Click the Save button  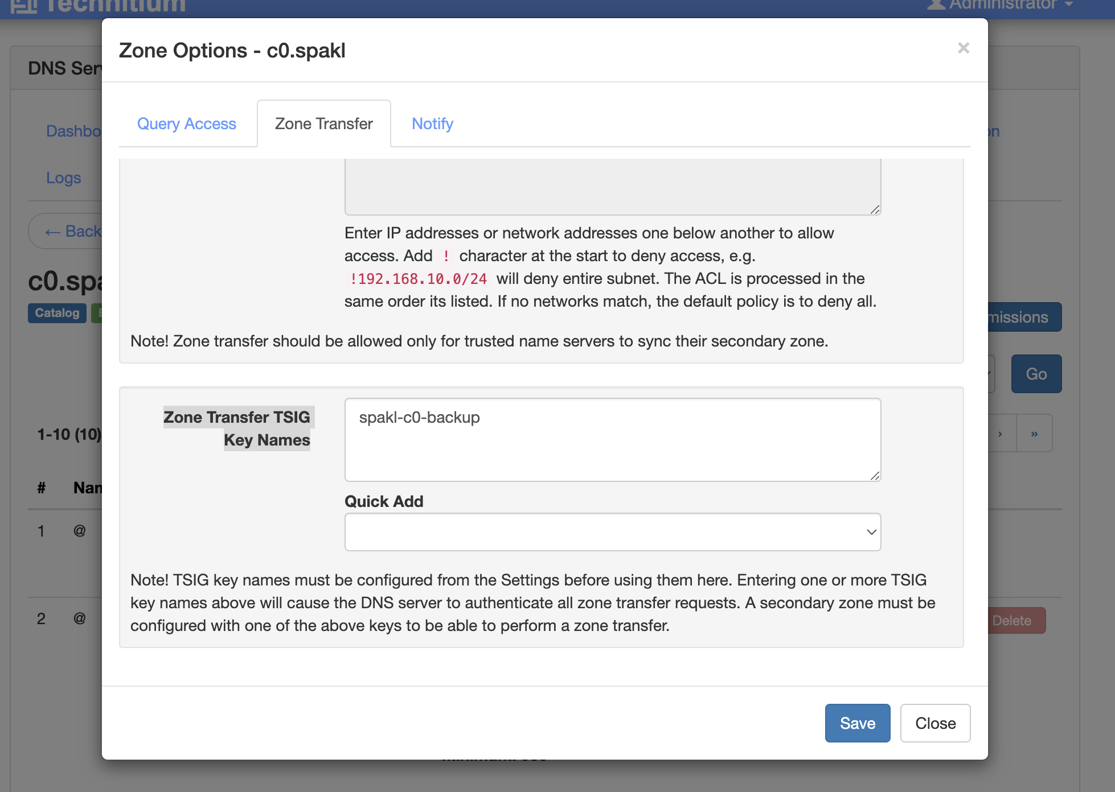point(857,723)
